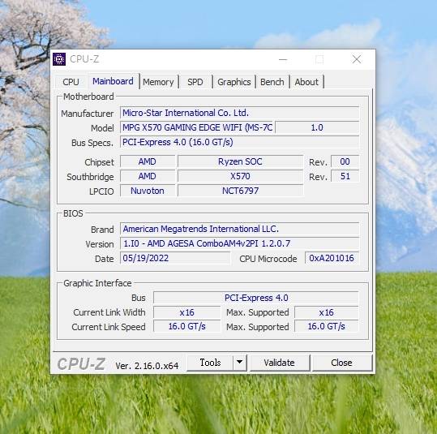Click CPU Microcode value 0xA201016
This screenshot has height=434, width=437.
click(x=332, y=258)
